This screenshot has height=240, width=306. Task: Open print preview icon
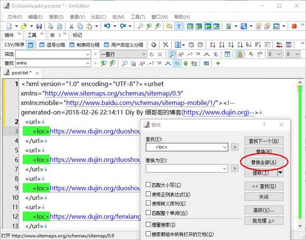(x=59, y=26)
